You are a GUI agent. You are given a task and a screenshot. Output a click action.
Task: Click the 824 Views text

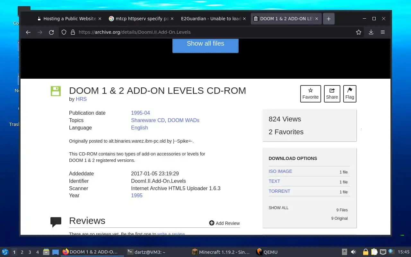coord(285,119)
